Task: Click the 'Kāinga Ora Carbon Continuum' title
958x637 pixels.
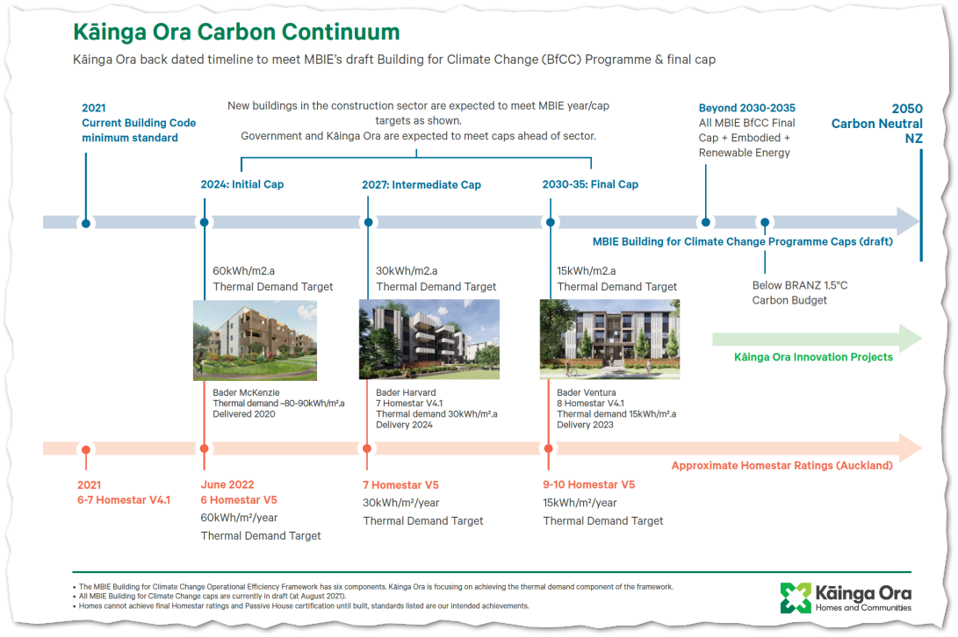Action: coord(236,32)
